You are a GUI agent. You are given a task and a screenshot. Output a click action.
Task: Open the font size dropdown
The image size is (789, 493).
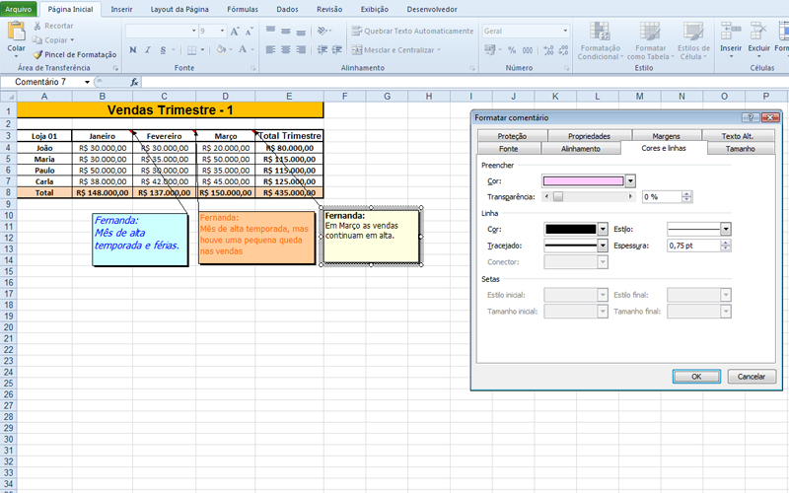coord(223,32)
